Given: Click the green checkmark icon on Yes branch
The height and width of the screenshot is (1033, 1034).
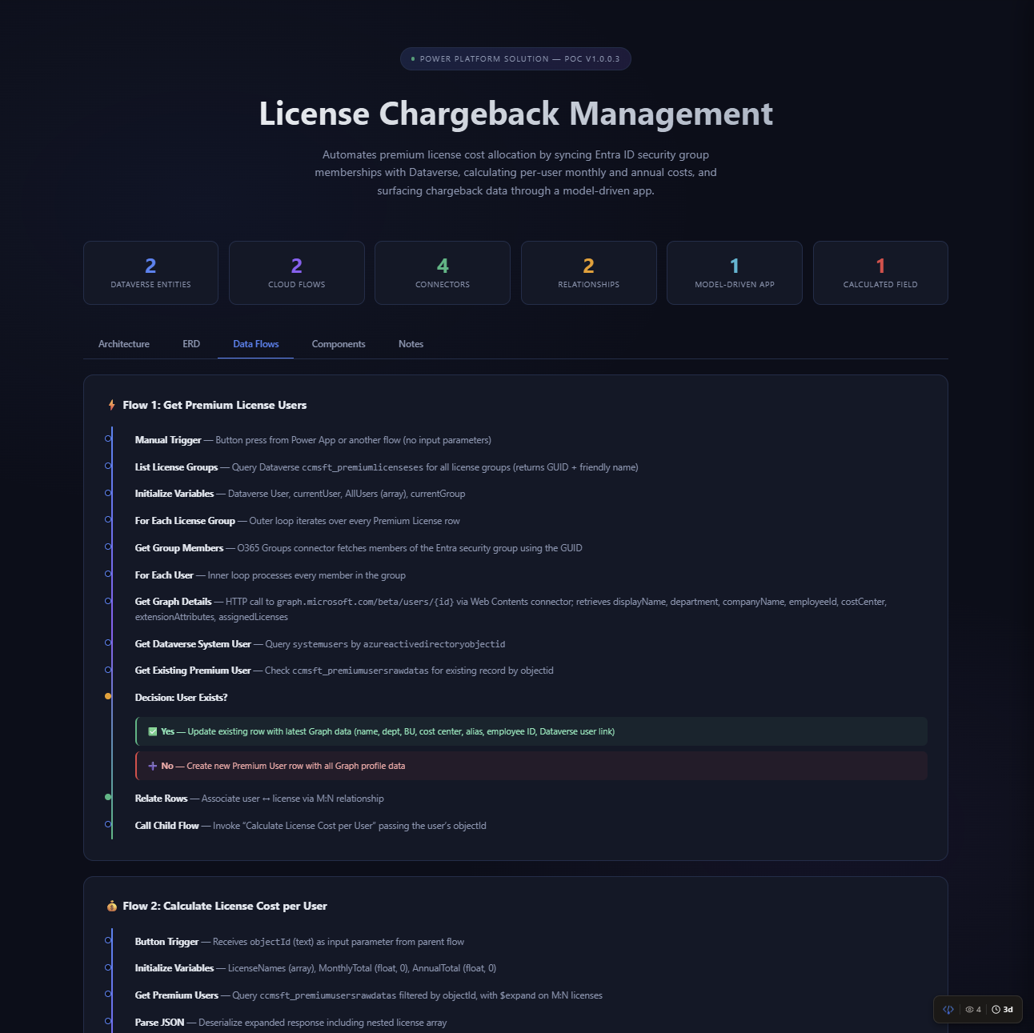Looking at the screenshot, I should pyautogui.click(x=152, y=731).
